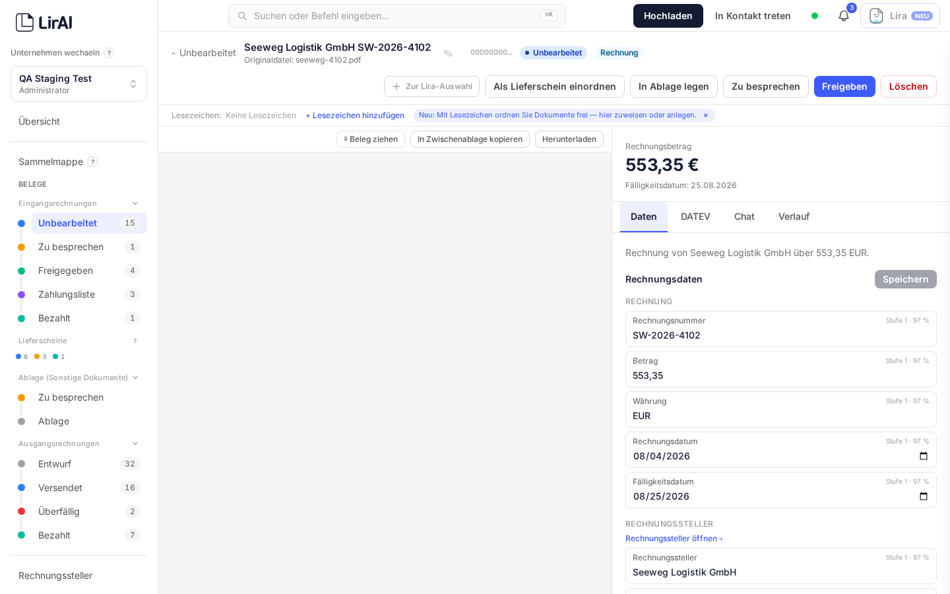Click the pencil edit icon beside document title
Screen dimensions: 950x594
point(448,53)
